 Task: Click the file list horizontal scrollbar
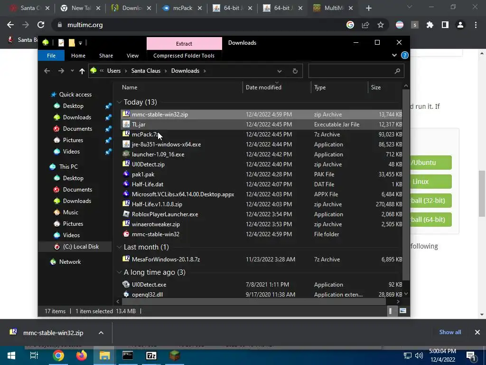(x=253, y=301)
